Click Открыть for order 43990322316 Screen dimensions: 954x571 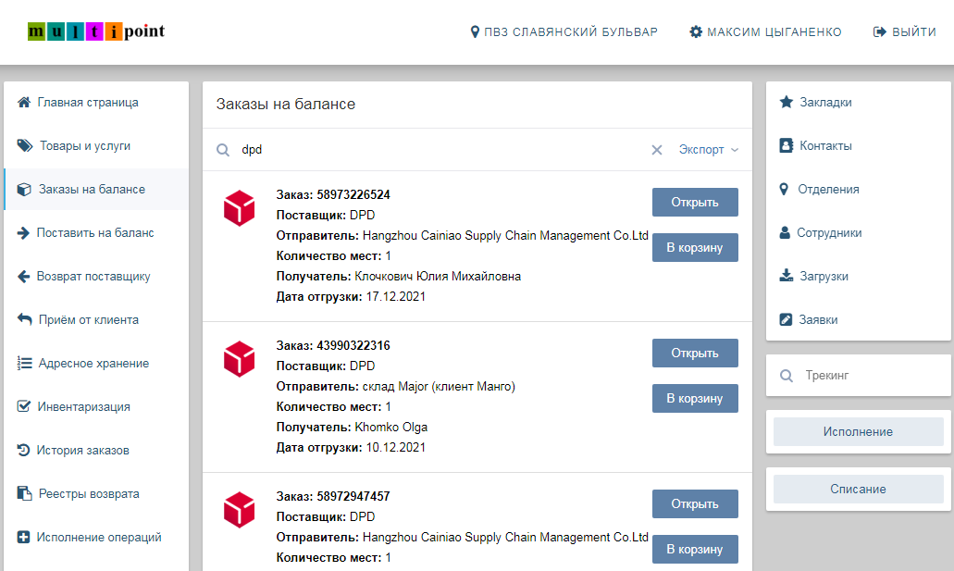(695, 354)
